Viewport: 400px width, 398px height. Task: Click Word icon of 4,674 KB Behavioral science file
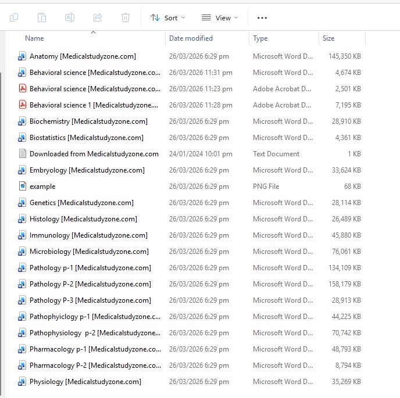[x=22, y=73]
